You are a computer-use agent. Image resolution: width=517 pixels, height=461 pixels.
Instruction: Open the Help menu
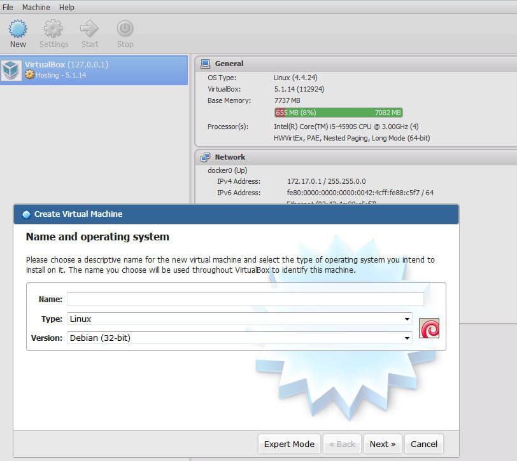(x=67, y=7)
